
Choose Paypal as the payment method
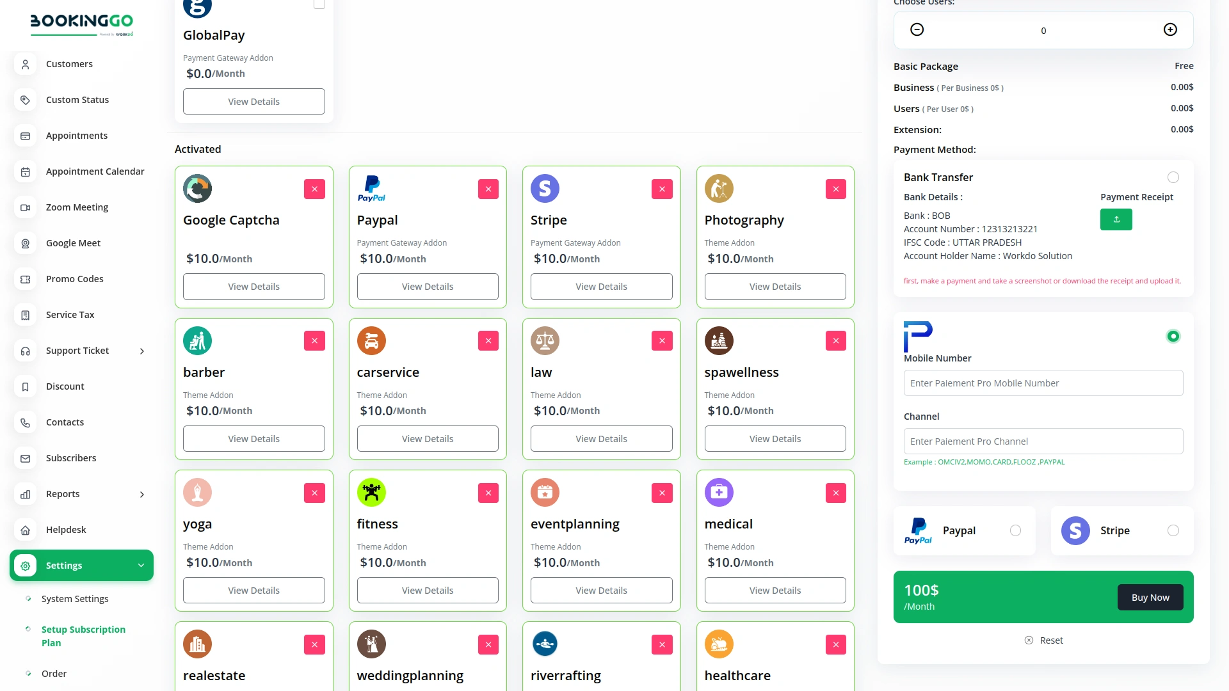(x=1015, y=530)
